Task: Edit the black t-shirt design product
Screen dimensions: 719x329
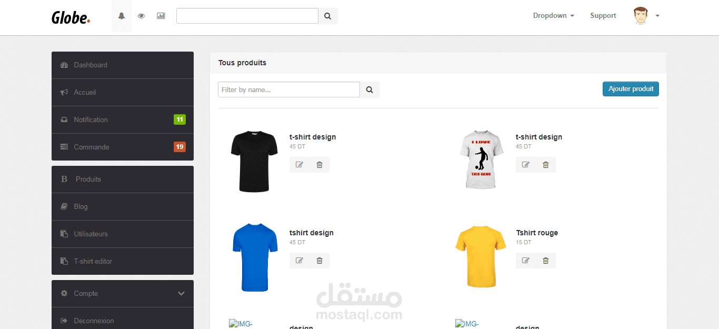Action: 299,165
